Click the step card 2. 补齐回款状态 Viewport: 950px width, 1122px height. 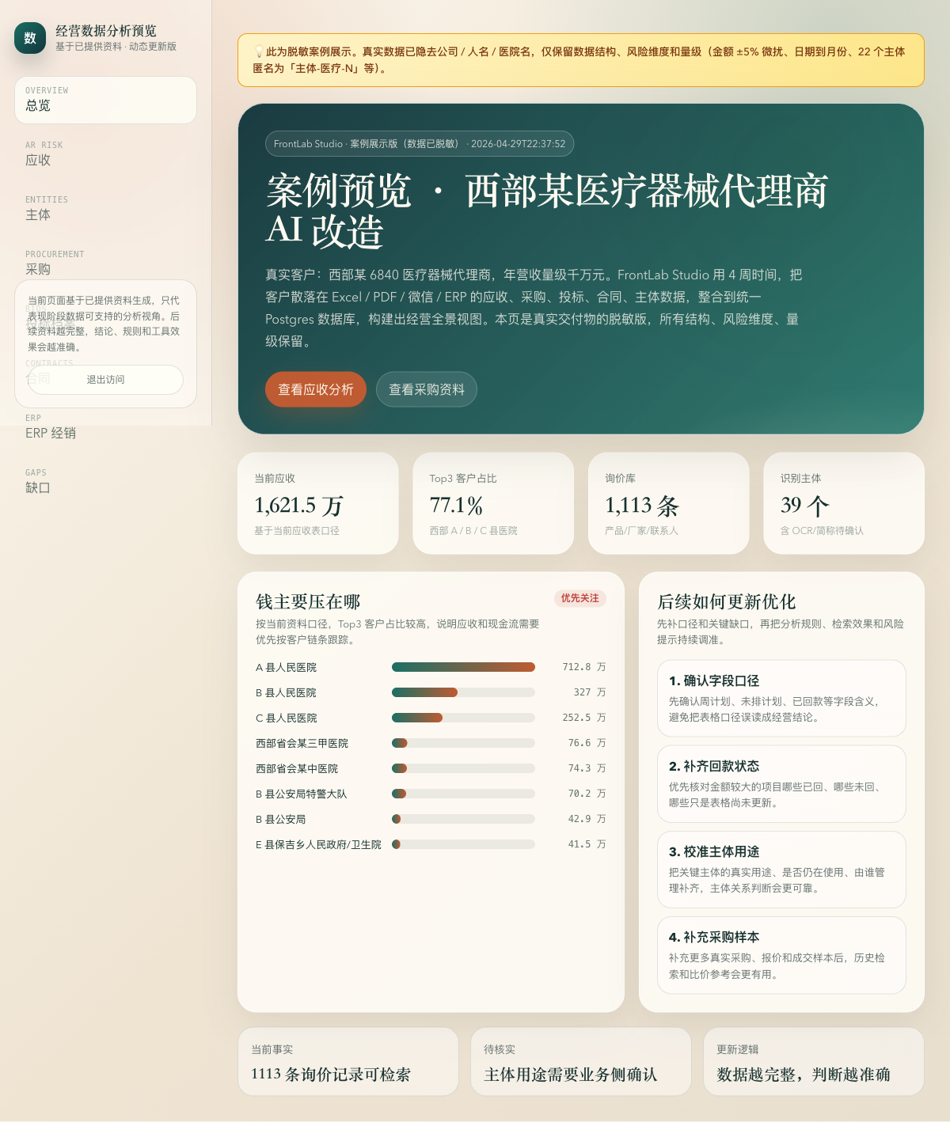click(781, 784)
